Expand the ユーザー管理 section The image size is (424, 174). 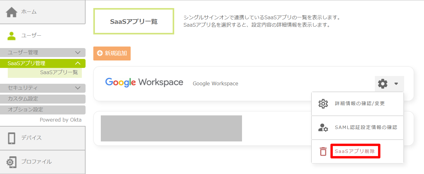(78, 53)
